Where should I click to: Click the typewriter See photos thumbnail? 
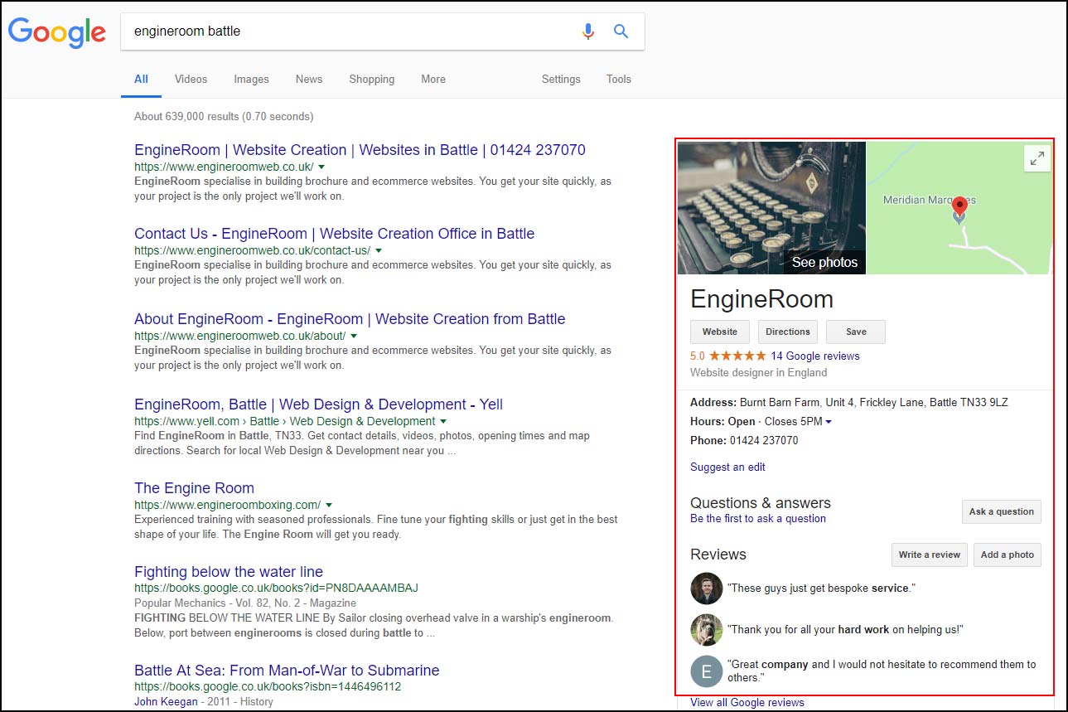pyautogui.click(x=771, y=207)
